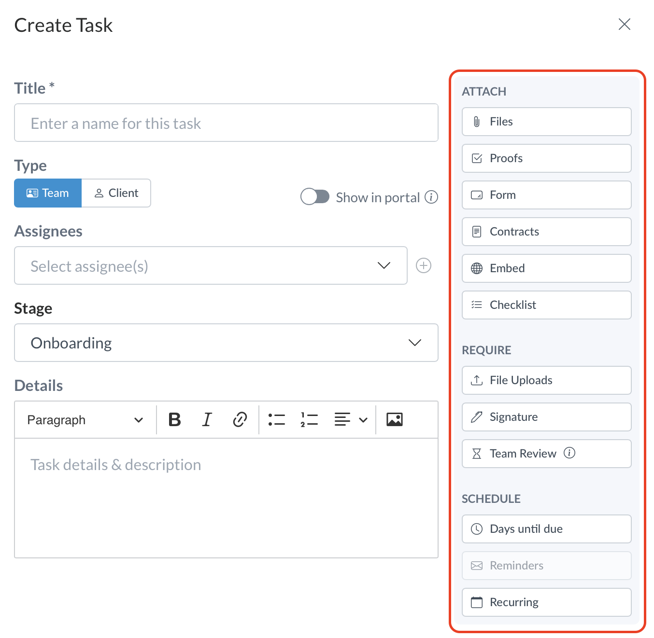654x638 pixels.
Task: Click the task Title input field
Action: [x=226, y=123]
